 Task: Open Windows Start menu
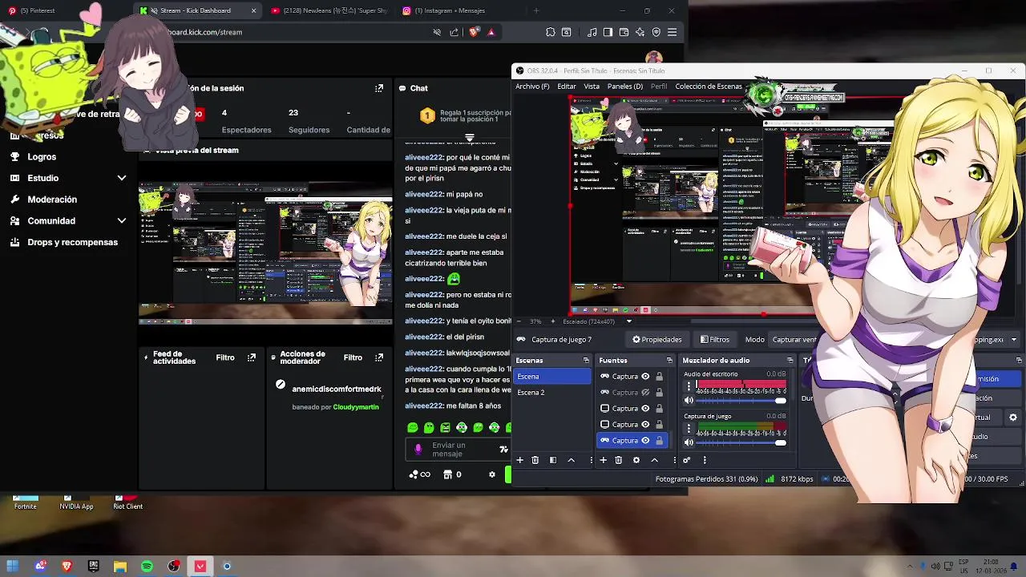pyautogui.click(x=13, y=567)
